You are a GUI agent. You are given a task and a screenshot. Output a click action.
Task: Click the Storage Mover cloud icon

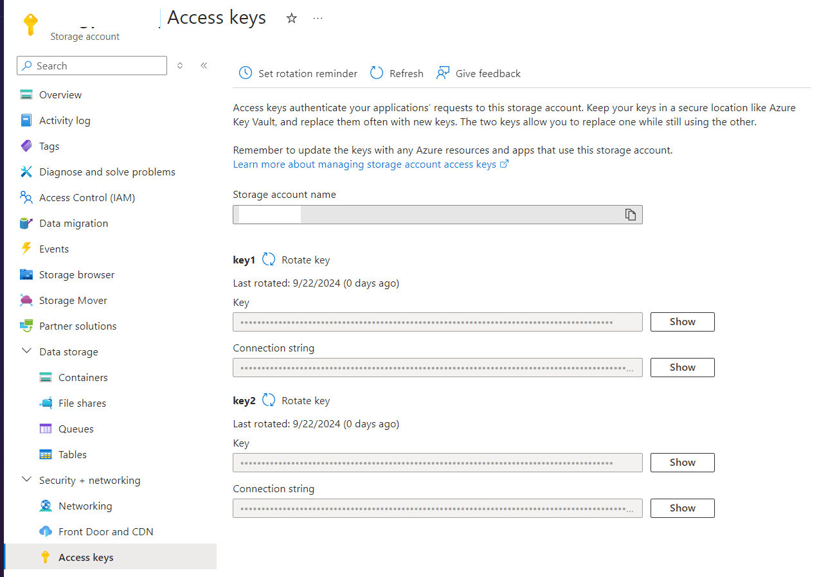pyautogui.click(x=26, y=300)
